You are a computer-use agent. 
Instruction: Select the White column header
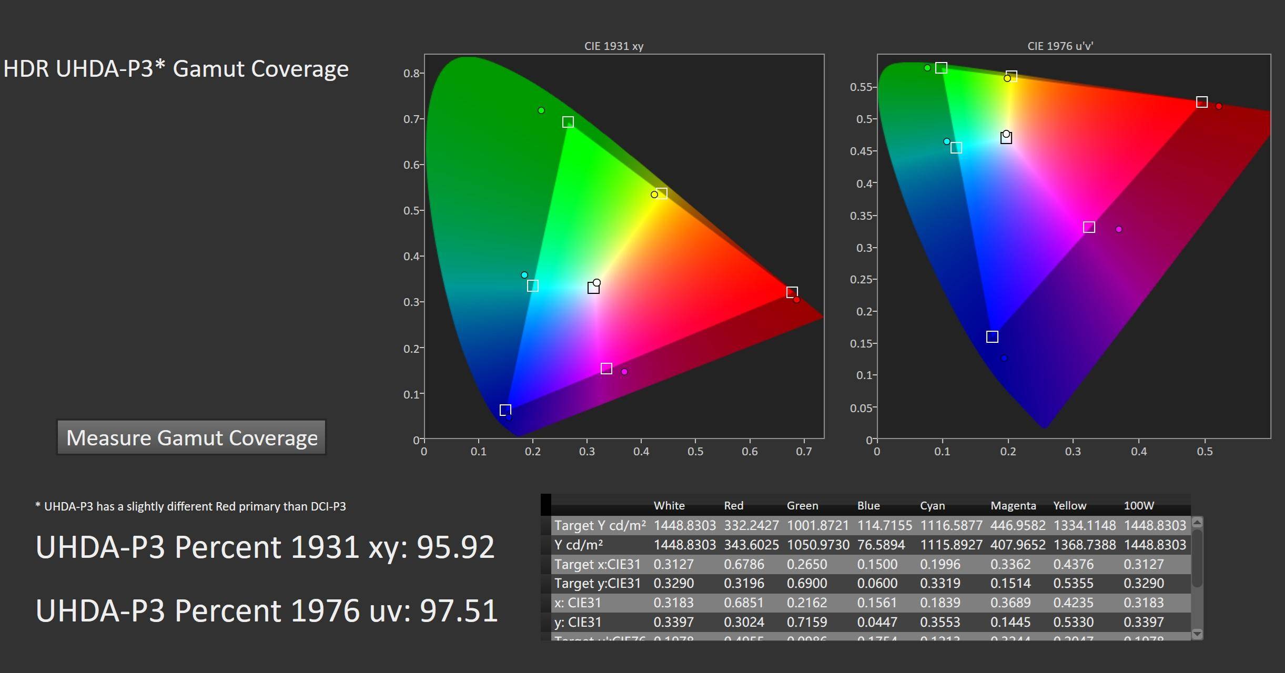point(669,506)
